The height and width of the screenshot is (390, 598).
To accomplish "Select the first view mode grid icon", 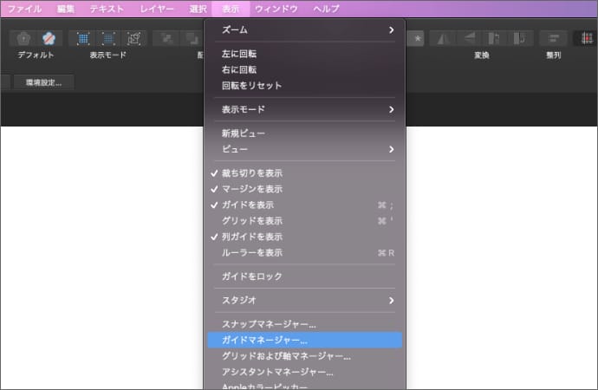I will click(x=83, y=38).
